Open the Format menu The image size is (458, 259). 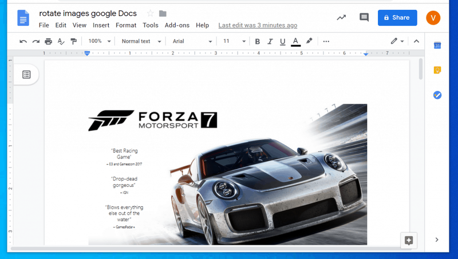click(x=126, y=25)
